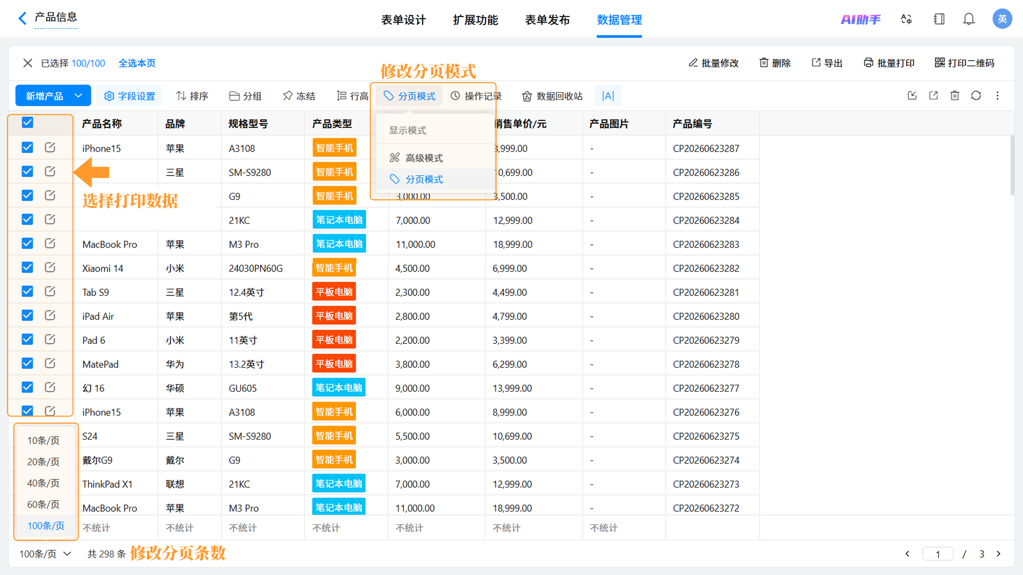Click the vertical table scrollbar
The width and height of the screenshot is (1023, 575).
point(1012,165)
